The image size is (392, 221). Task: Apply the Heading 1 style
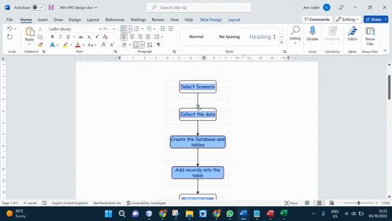(262, 37)
